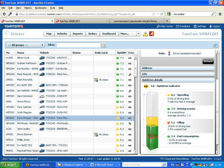Image resolution: width=224 pixels, height=168 pixels.
Task: Open the Vehicles tab
Action: tap(62, 34)
